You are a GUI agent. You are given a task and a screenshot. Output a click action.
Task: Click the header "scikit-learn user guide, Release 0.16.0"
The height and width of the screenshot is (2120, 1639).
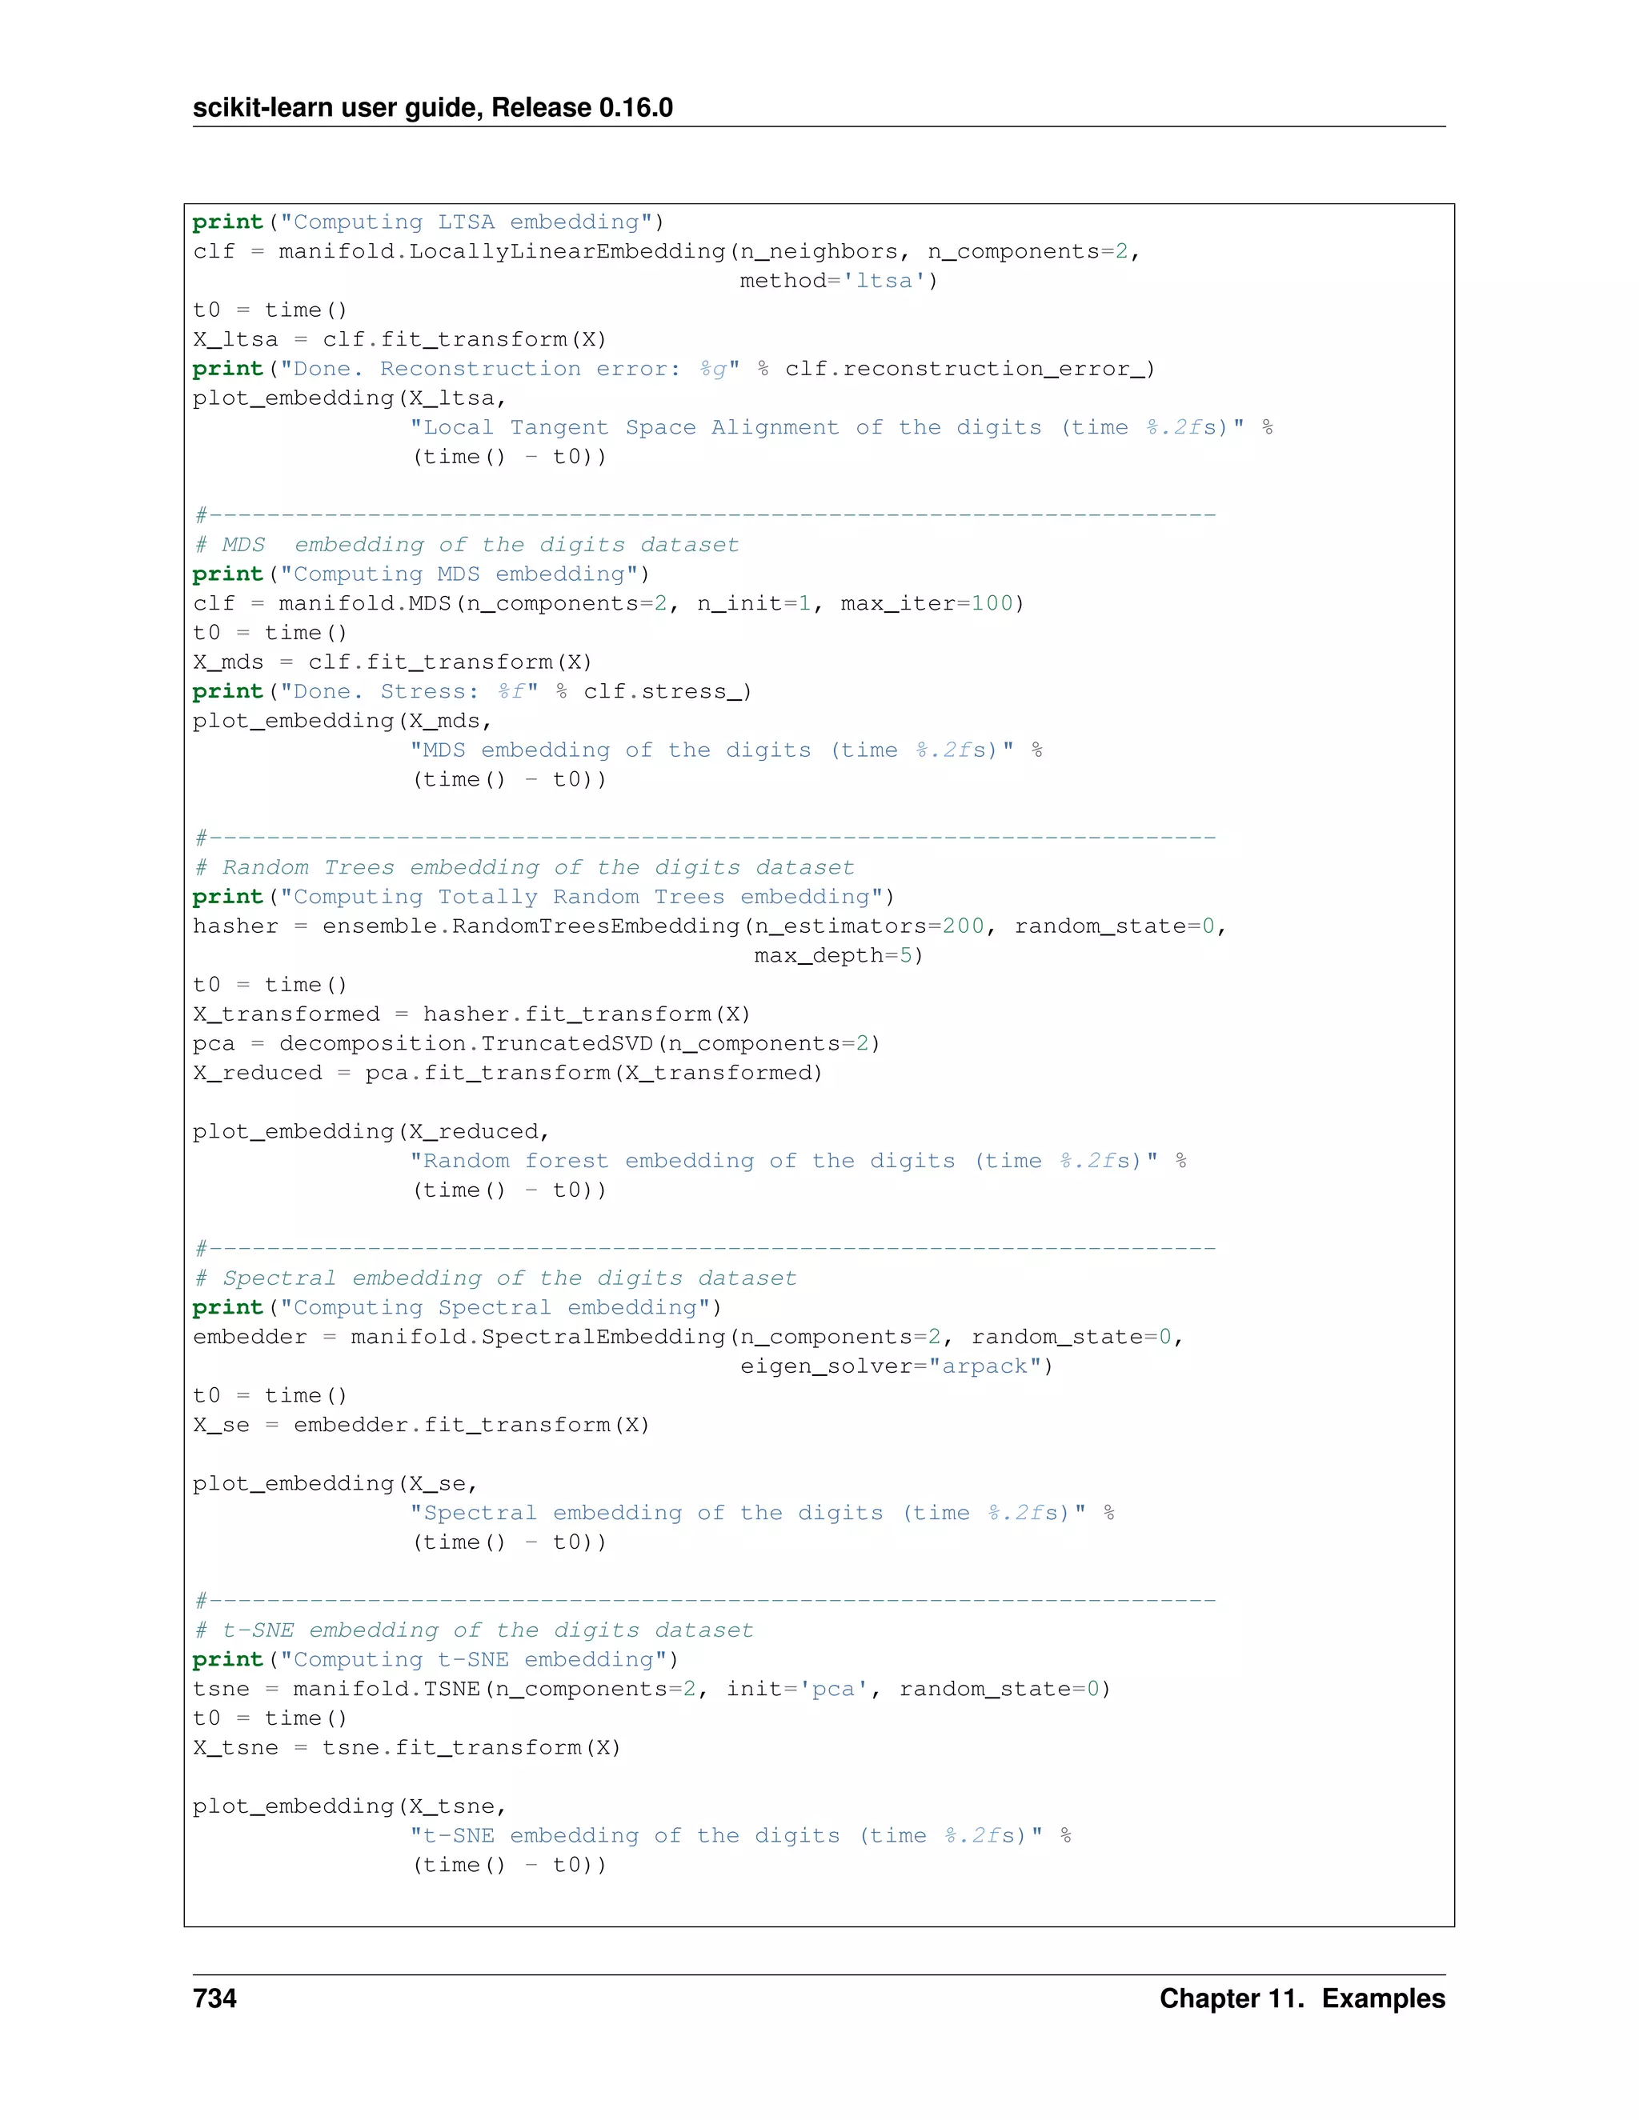pos(432,106)
